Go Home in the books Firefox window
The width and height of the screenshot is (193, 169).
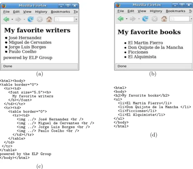pyautogui.click(x=164, y=19)
